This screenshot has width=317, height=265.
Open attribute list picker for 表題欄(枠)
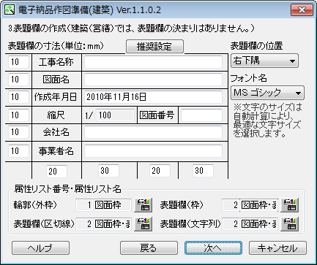coord(290,205)
